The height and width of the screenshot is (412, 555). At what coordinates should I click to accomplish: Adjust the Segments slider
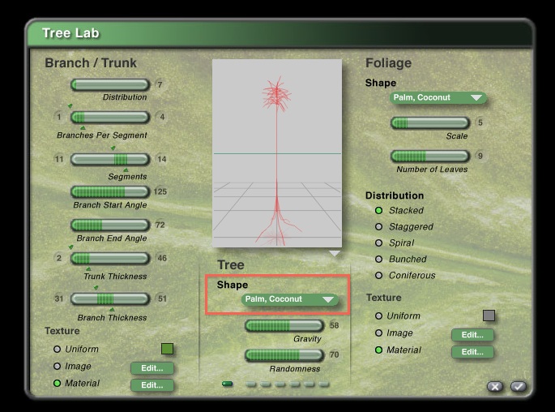point(110,159)
